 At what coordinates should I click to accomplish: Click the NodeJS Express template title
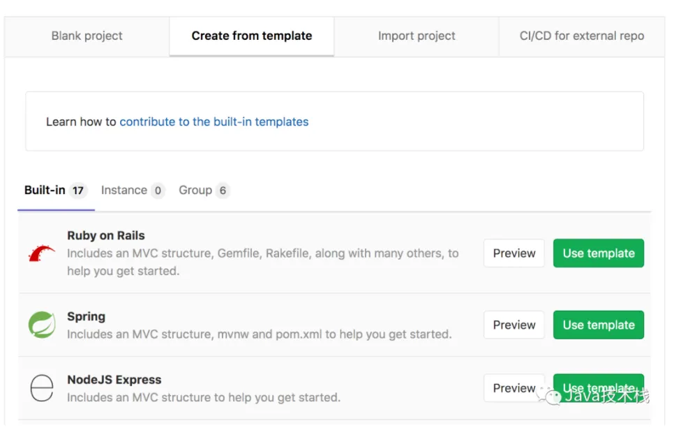coord(114,380)
